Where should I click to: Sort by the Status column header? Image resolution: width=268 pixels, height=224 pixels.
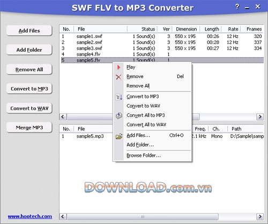point(142,29)
